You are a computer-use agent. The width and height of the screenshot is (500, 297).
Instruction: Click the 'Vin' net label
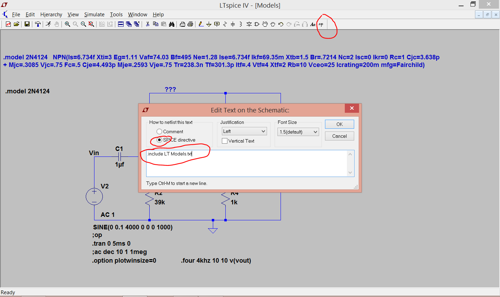point(94,153)
